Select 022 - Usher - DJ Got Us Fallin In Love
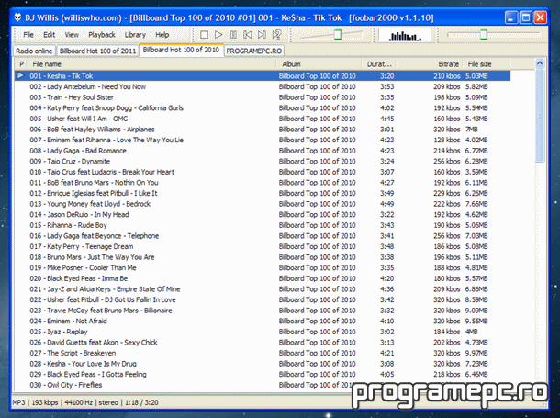This screenshot has width=560, height=418. tap(263, 299)
